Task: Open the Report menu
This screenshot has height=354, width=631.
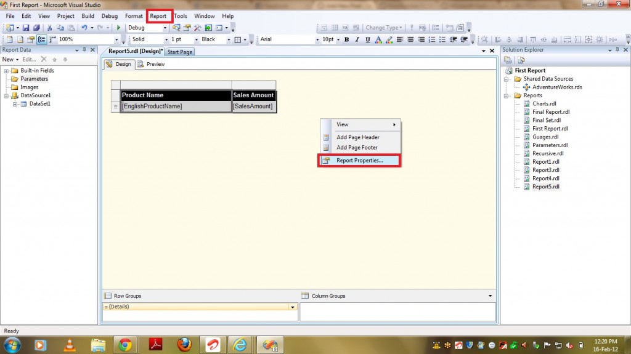Action: tap(158, 16)
